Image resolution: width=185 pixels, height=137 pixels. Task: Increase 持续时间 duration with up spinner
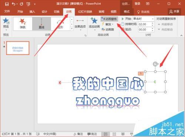click(152, 23)
